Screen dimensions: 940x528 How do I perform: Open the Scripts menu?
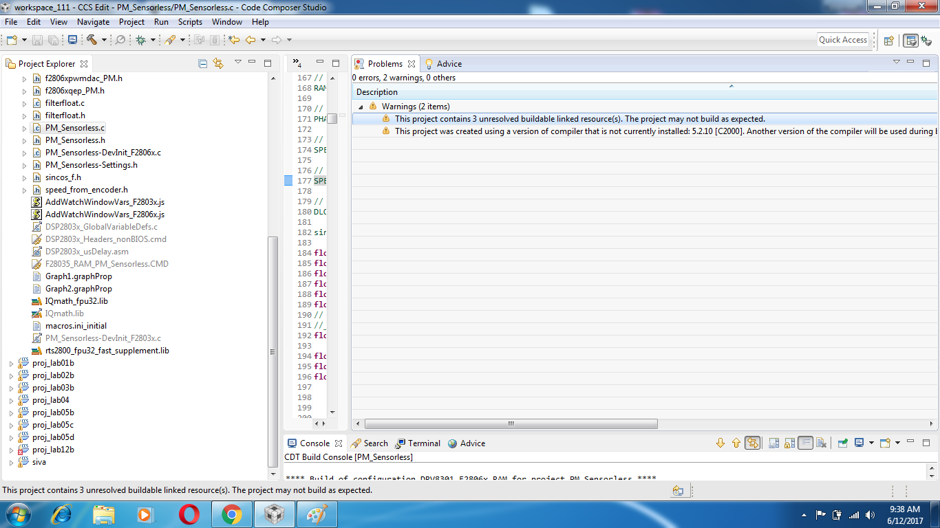tap(190, 22)
